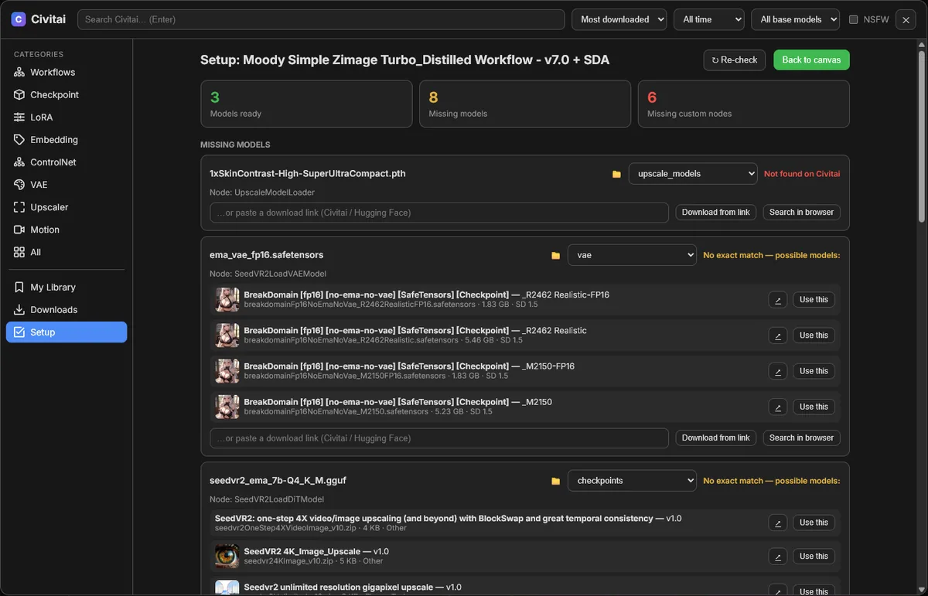This screenshot has height=596, width=928.
Task: Use this for the 5.23 GB BreakDomain _M2150
Action: click(814, 407)
